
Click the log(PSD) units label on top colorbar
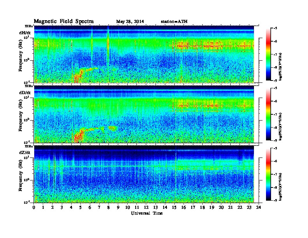[x=280, y=67]
